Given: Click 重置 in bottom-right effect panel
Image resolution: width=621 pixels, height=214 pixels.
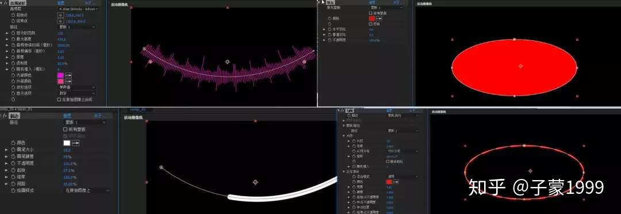Looking at the screenshot, I should pyautogui.click(x=390, y=110).
